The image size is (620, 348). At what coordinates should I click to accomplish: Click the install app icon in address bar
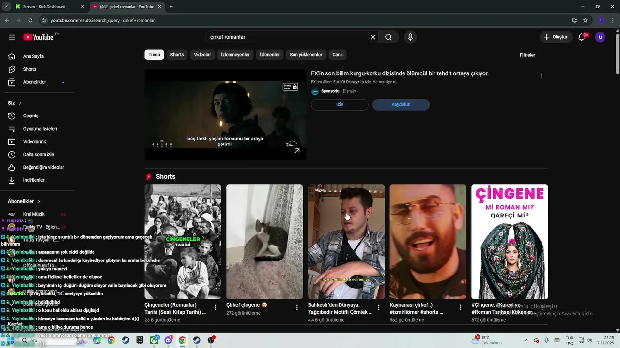point(574,20)
